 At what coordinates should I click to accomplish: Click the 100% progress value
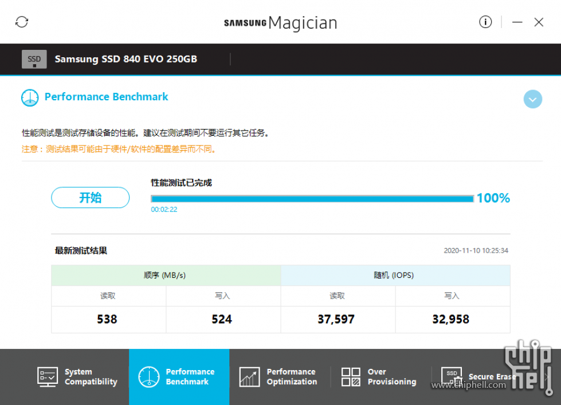click(493, 198)
